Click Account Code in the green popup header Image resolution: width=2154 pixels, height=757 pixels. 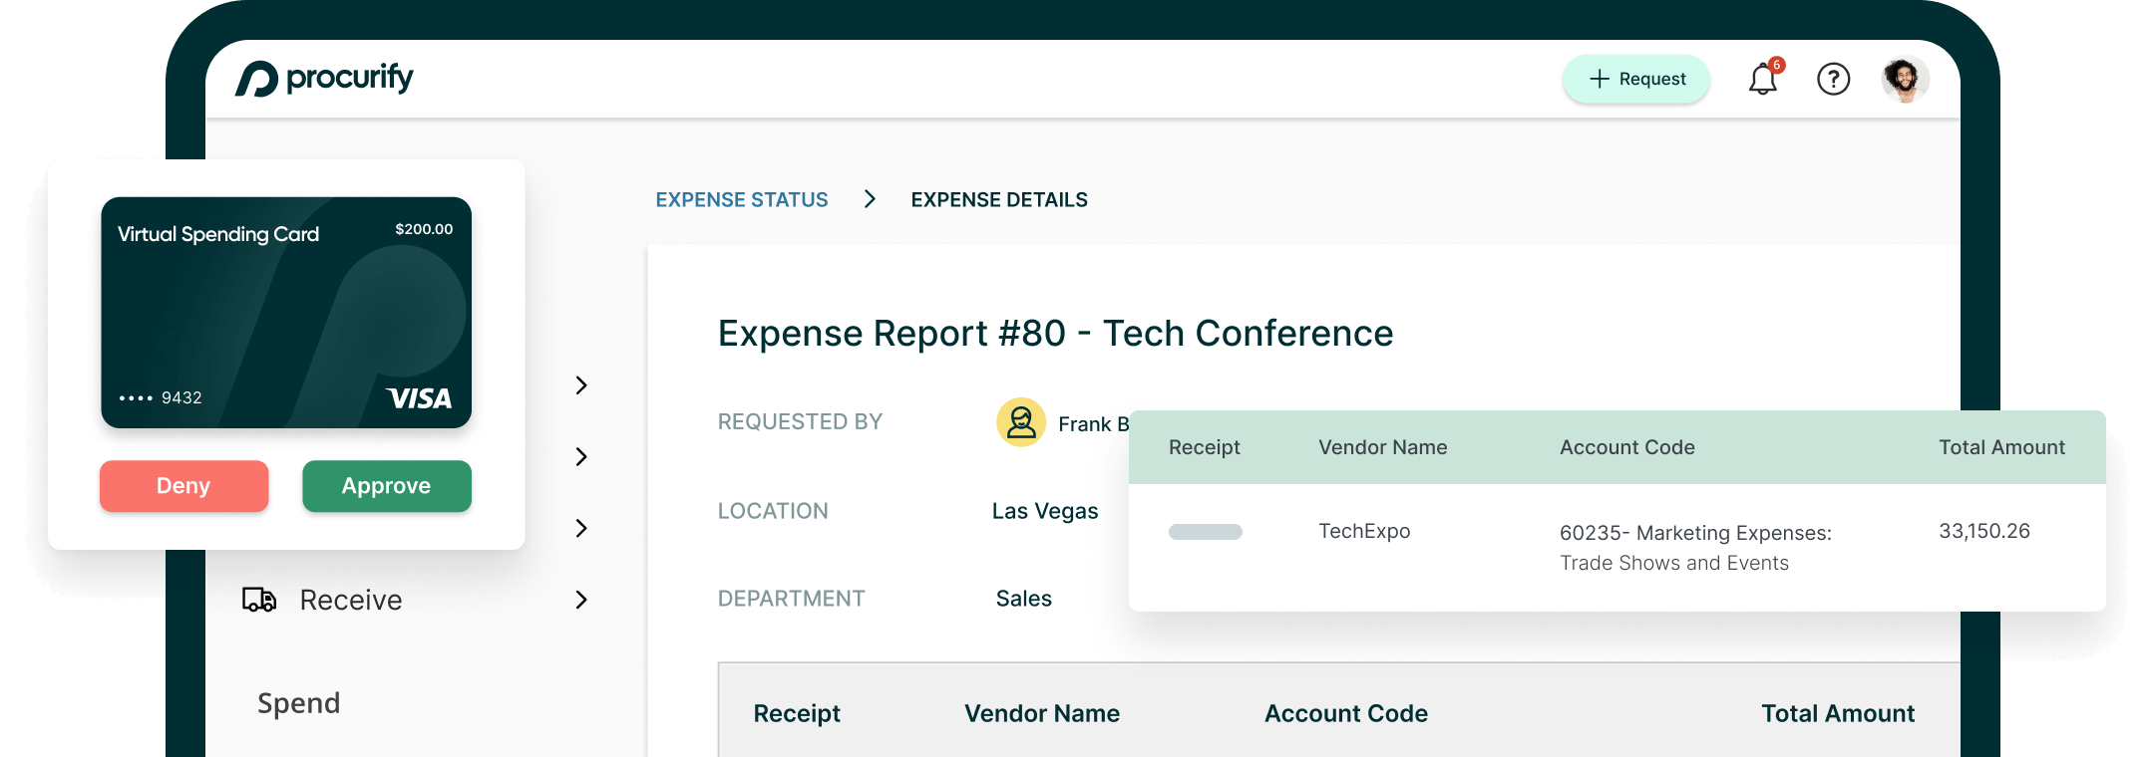(1627, 447)
